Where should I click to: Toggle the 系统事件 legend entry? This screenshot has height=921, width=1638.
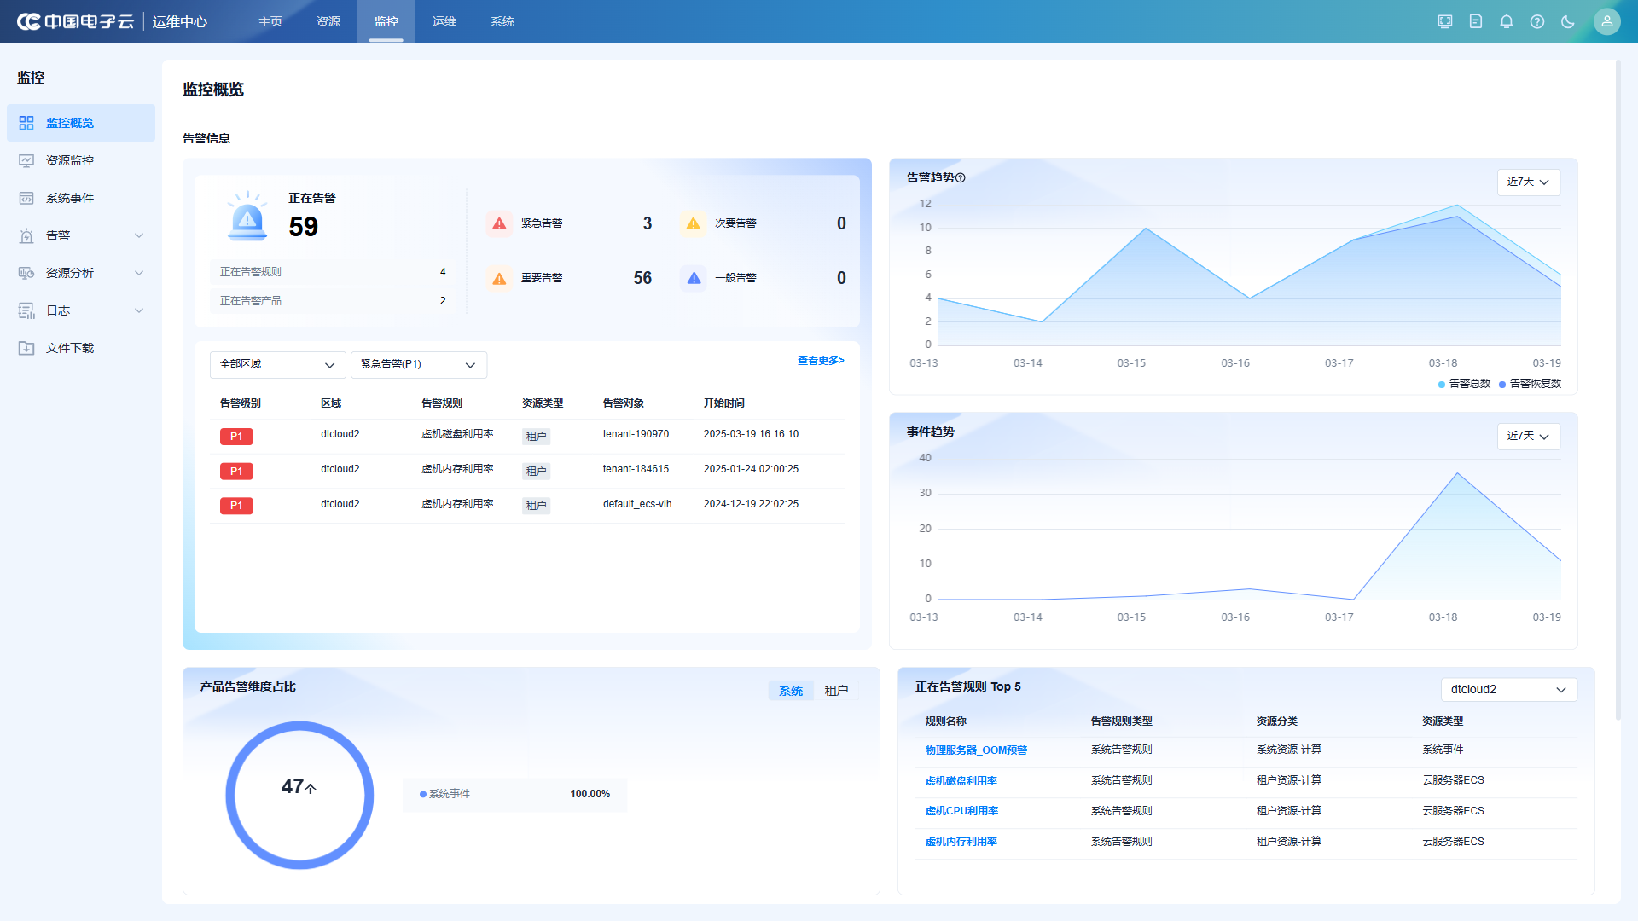(444, 794)
